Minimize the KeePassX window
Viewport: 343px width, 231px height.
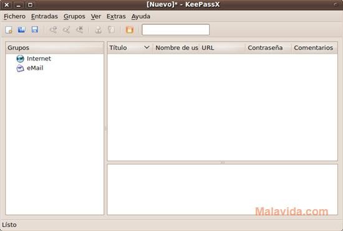(19, 5)
